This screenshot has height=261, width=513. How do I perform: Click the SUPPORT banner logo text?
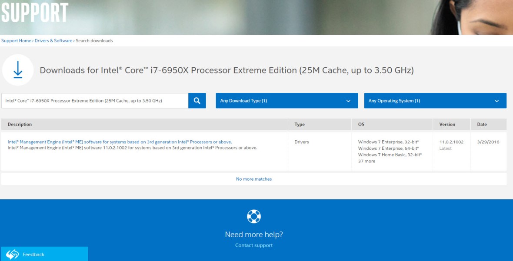coord(34,13)
